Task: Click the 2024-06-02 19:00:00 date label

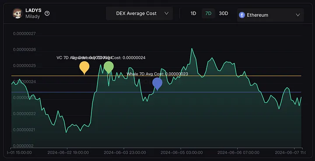Action: [68, 153]
